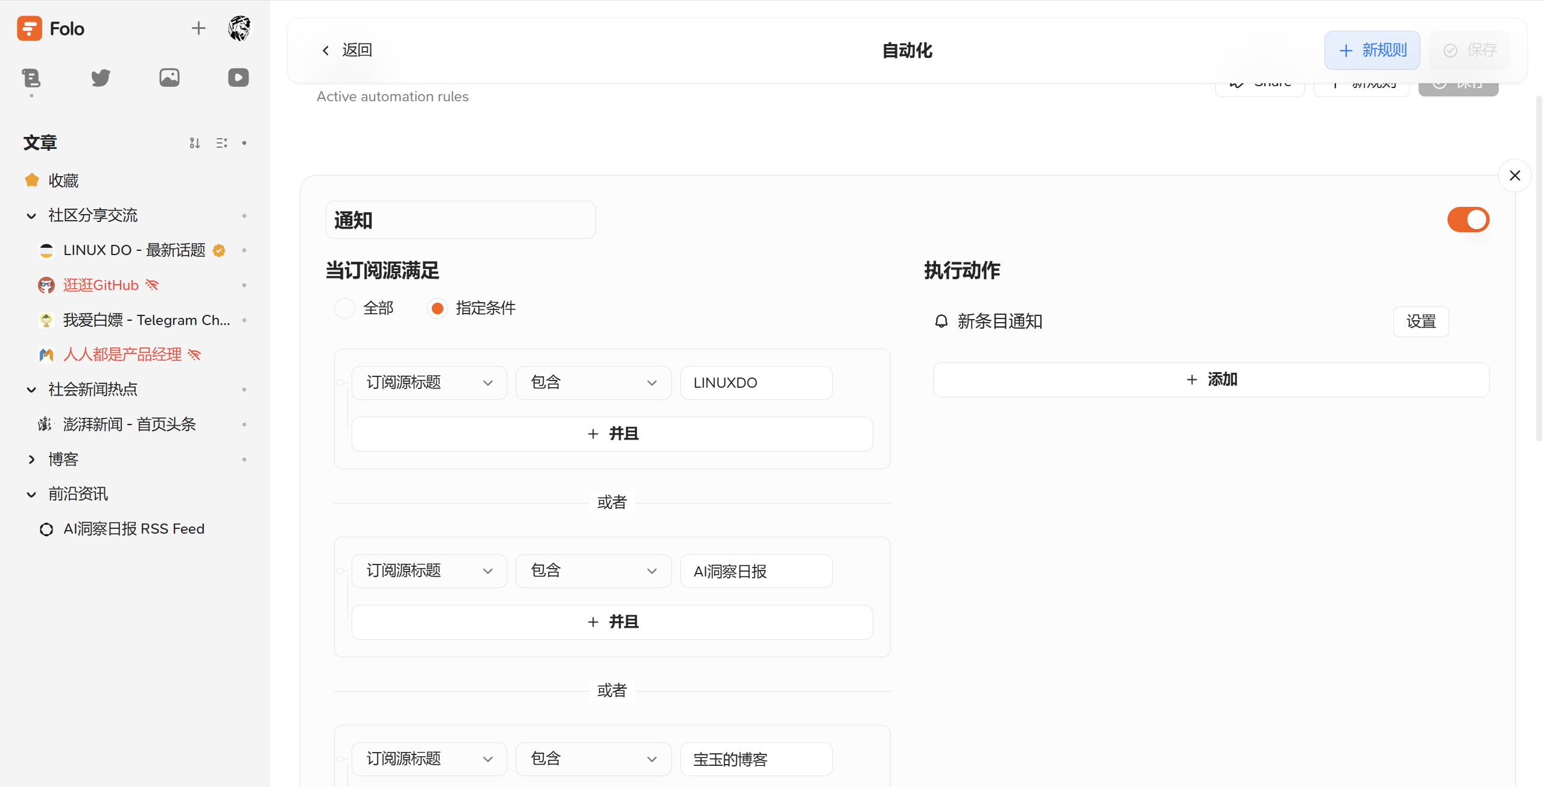Click the 澎湃新闻 feed icon

point(46,425)
